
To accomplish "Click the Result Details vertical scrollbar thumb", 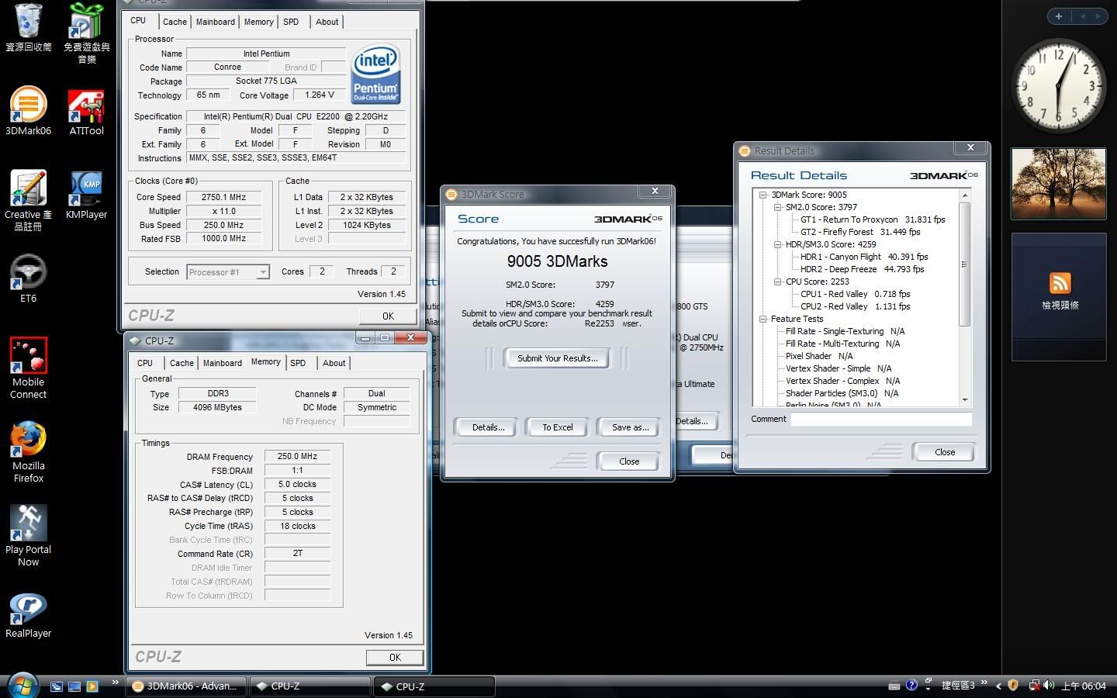I will [x=964, y=264].
